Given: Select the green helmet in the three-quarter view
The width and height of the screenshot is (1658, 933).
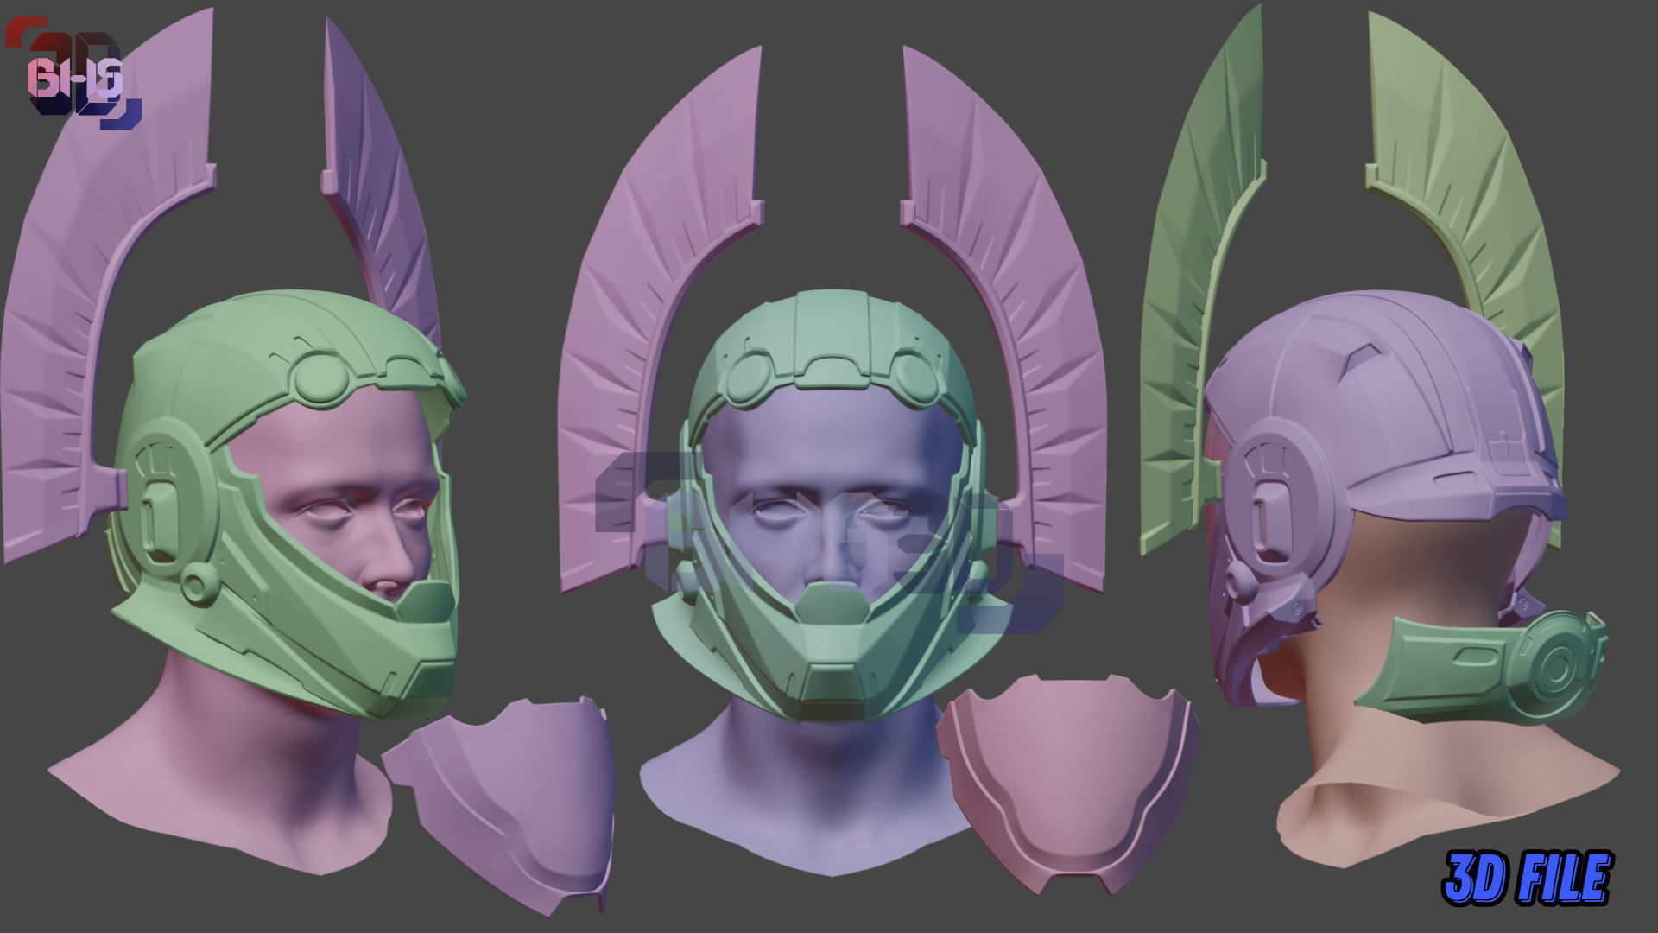Looking at the screenshot, I should click(x=289, y=505).
